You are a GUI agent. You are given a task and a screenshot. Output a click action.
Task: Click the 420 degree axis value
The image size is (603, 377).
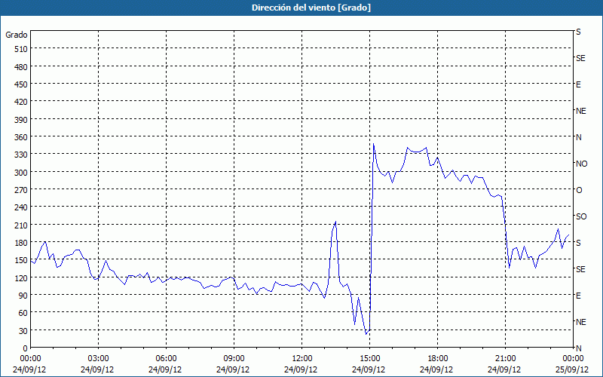[x=21, y=102]
